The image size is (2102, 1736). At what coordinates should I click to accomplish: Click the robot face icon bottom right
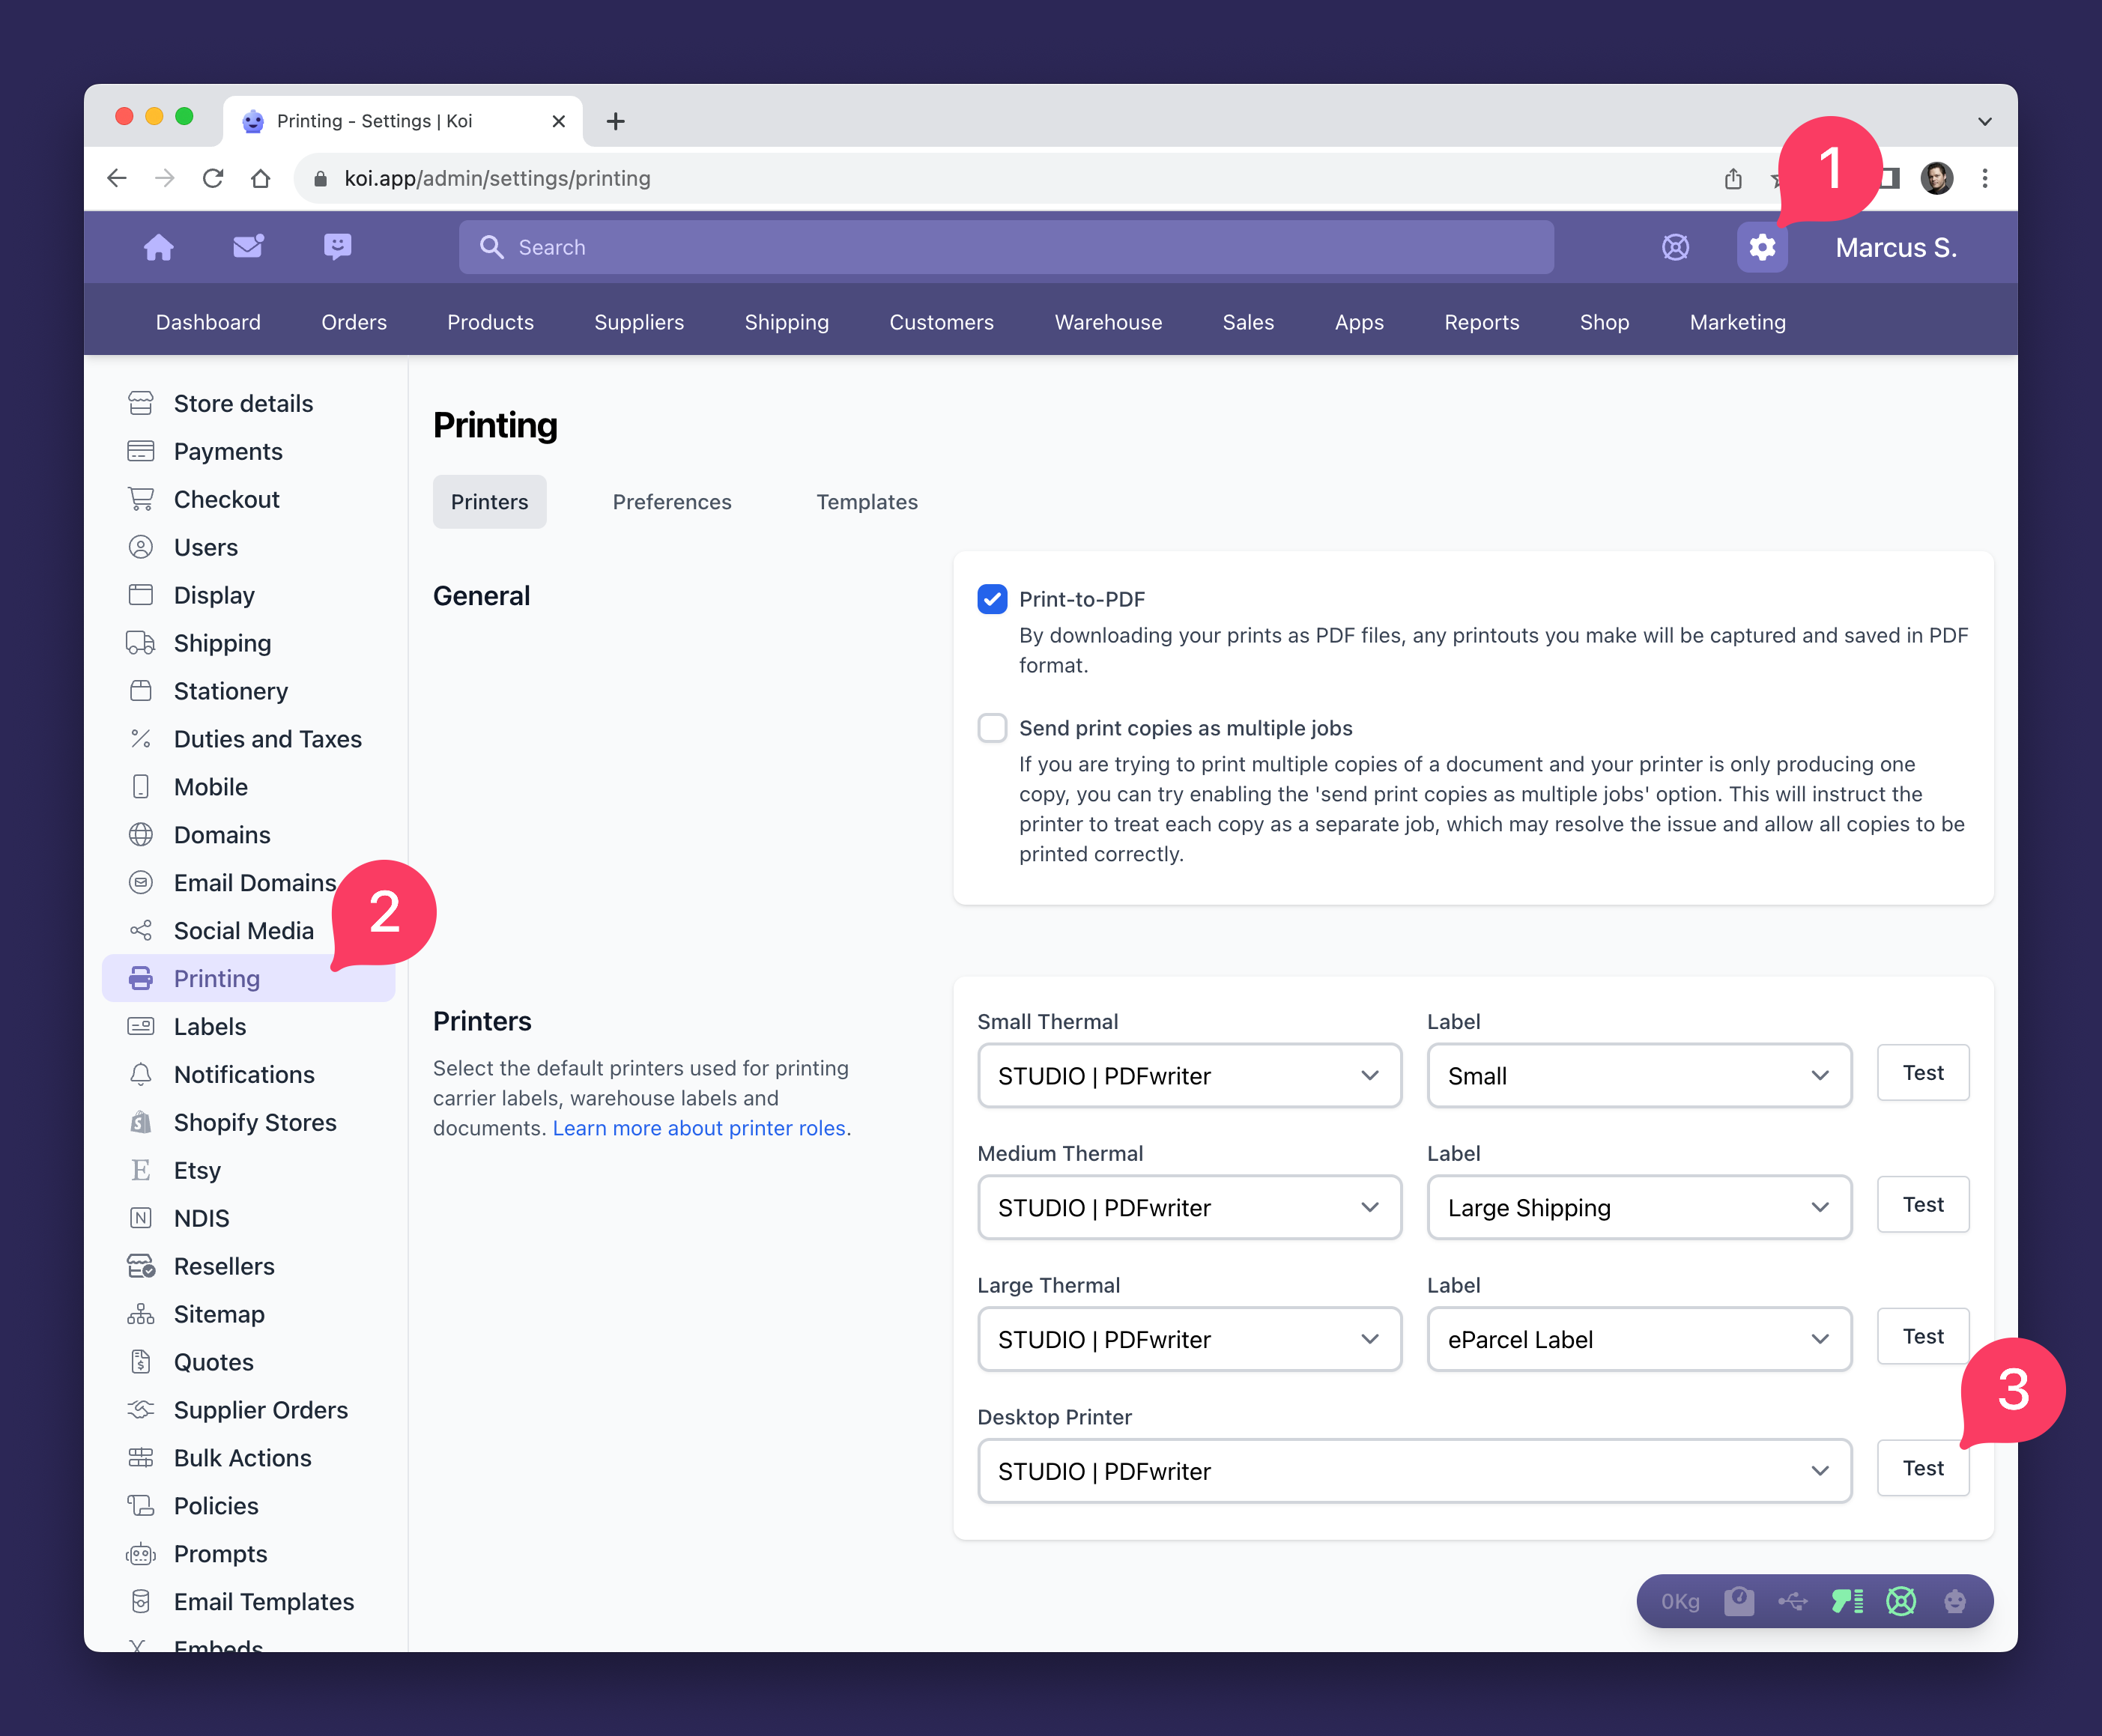[x=1955, y=1602]
